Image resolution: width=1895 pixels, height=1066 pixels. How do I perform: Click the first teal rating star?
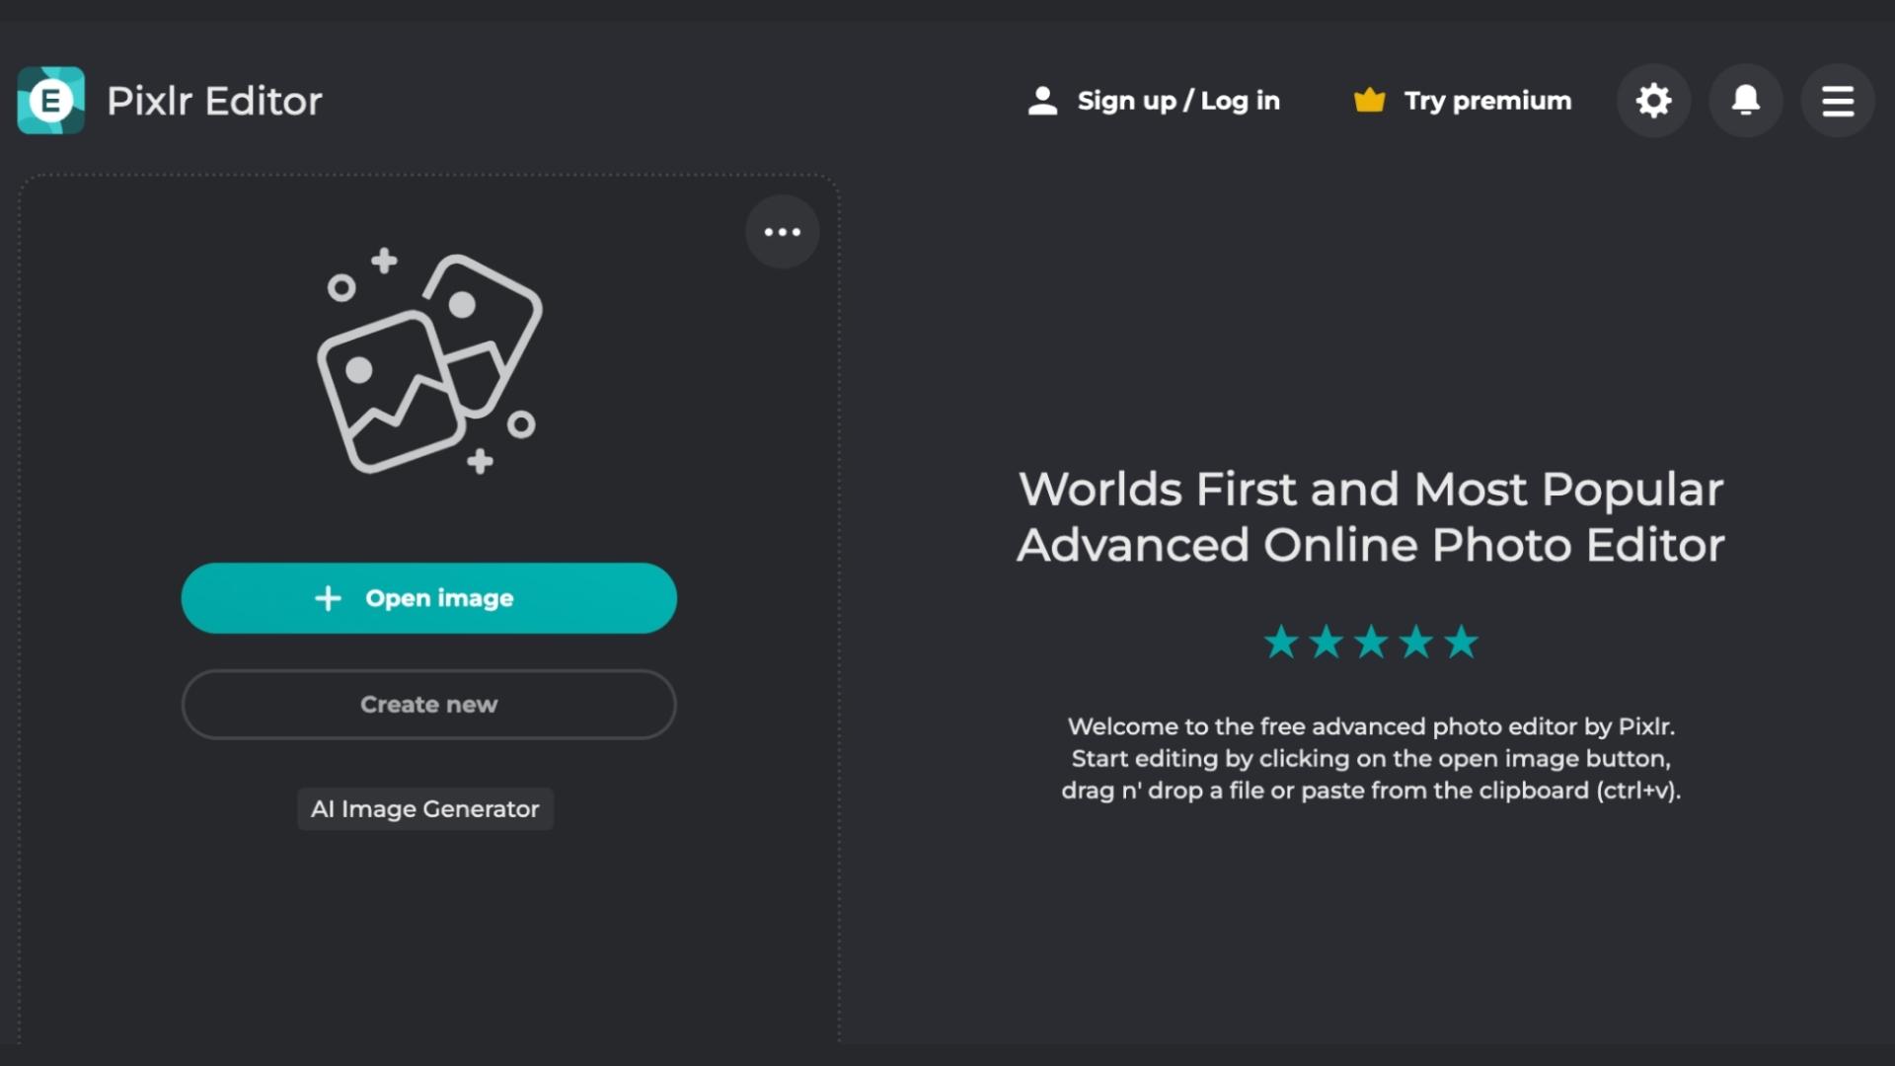coord(1281,643)
